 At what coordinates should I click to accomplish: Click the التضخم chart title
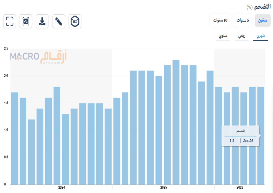pyautogui.click(x=262, y=7)
